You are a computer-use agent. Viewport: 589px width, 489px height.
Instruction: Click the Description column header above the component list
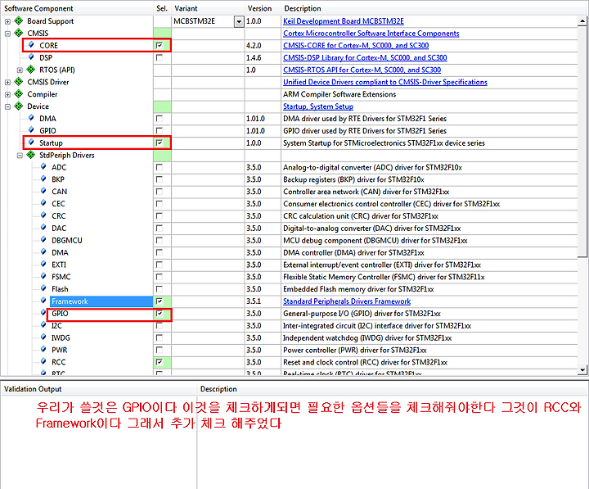tap(434, 8)
